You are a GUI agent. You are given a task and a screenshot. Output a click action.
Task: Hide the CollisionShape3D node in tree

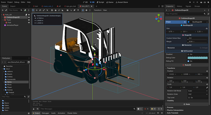click(29, 17)
